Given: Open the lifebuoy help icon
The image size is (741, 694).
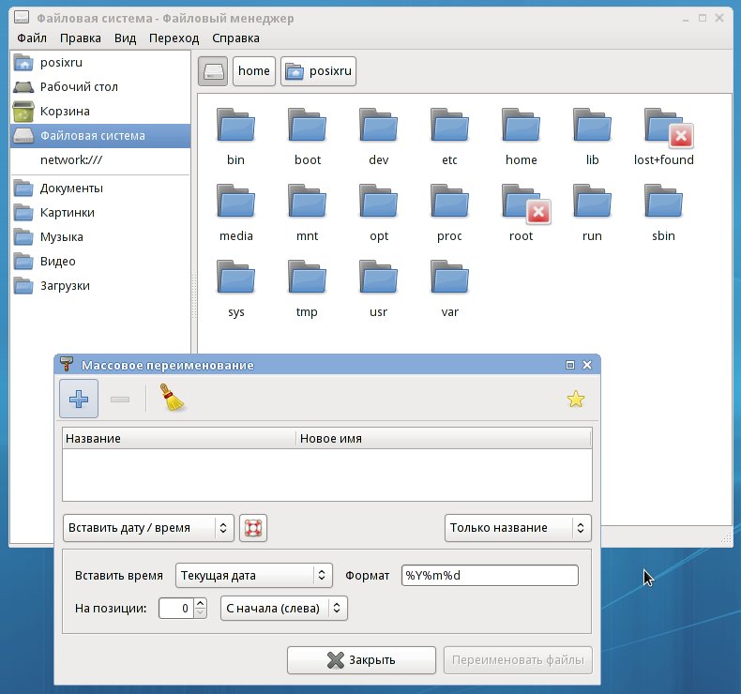Looking at the screenshot, I should (253, 528).
